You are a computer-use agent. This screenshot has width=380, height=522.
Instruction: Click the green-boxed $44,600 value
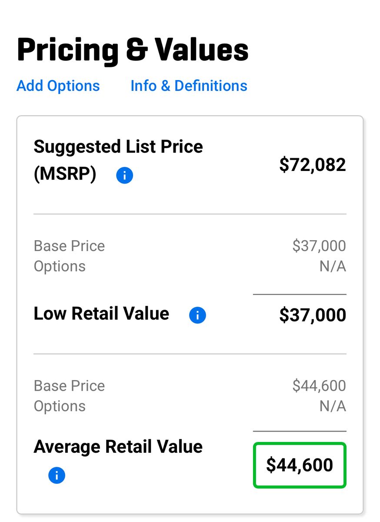tap(300, 465)
